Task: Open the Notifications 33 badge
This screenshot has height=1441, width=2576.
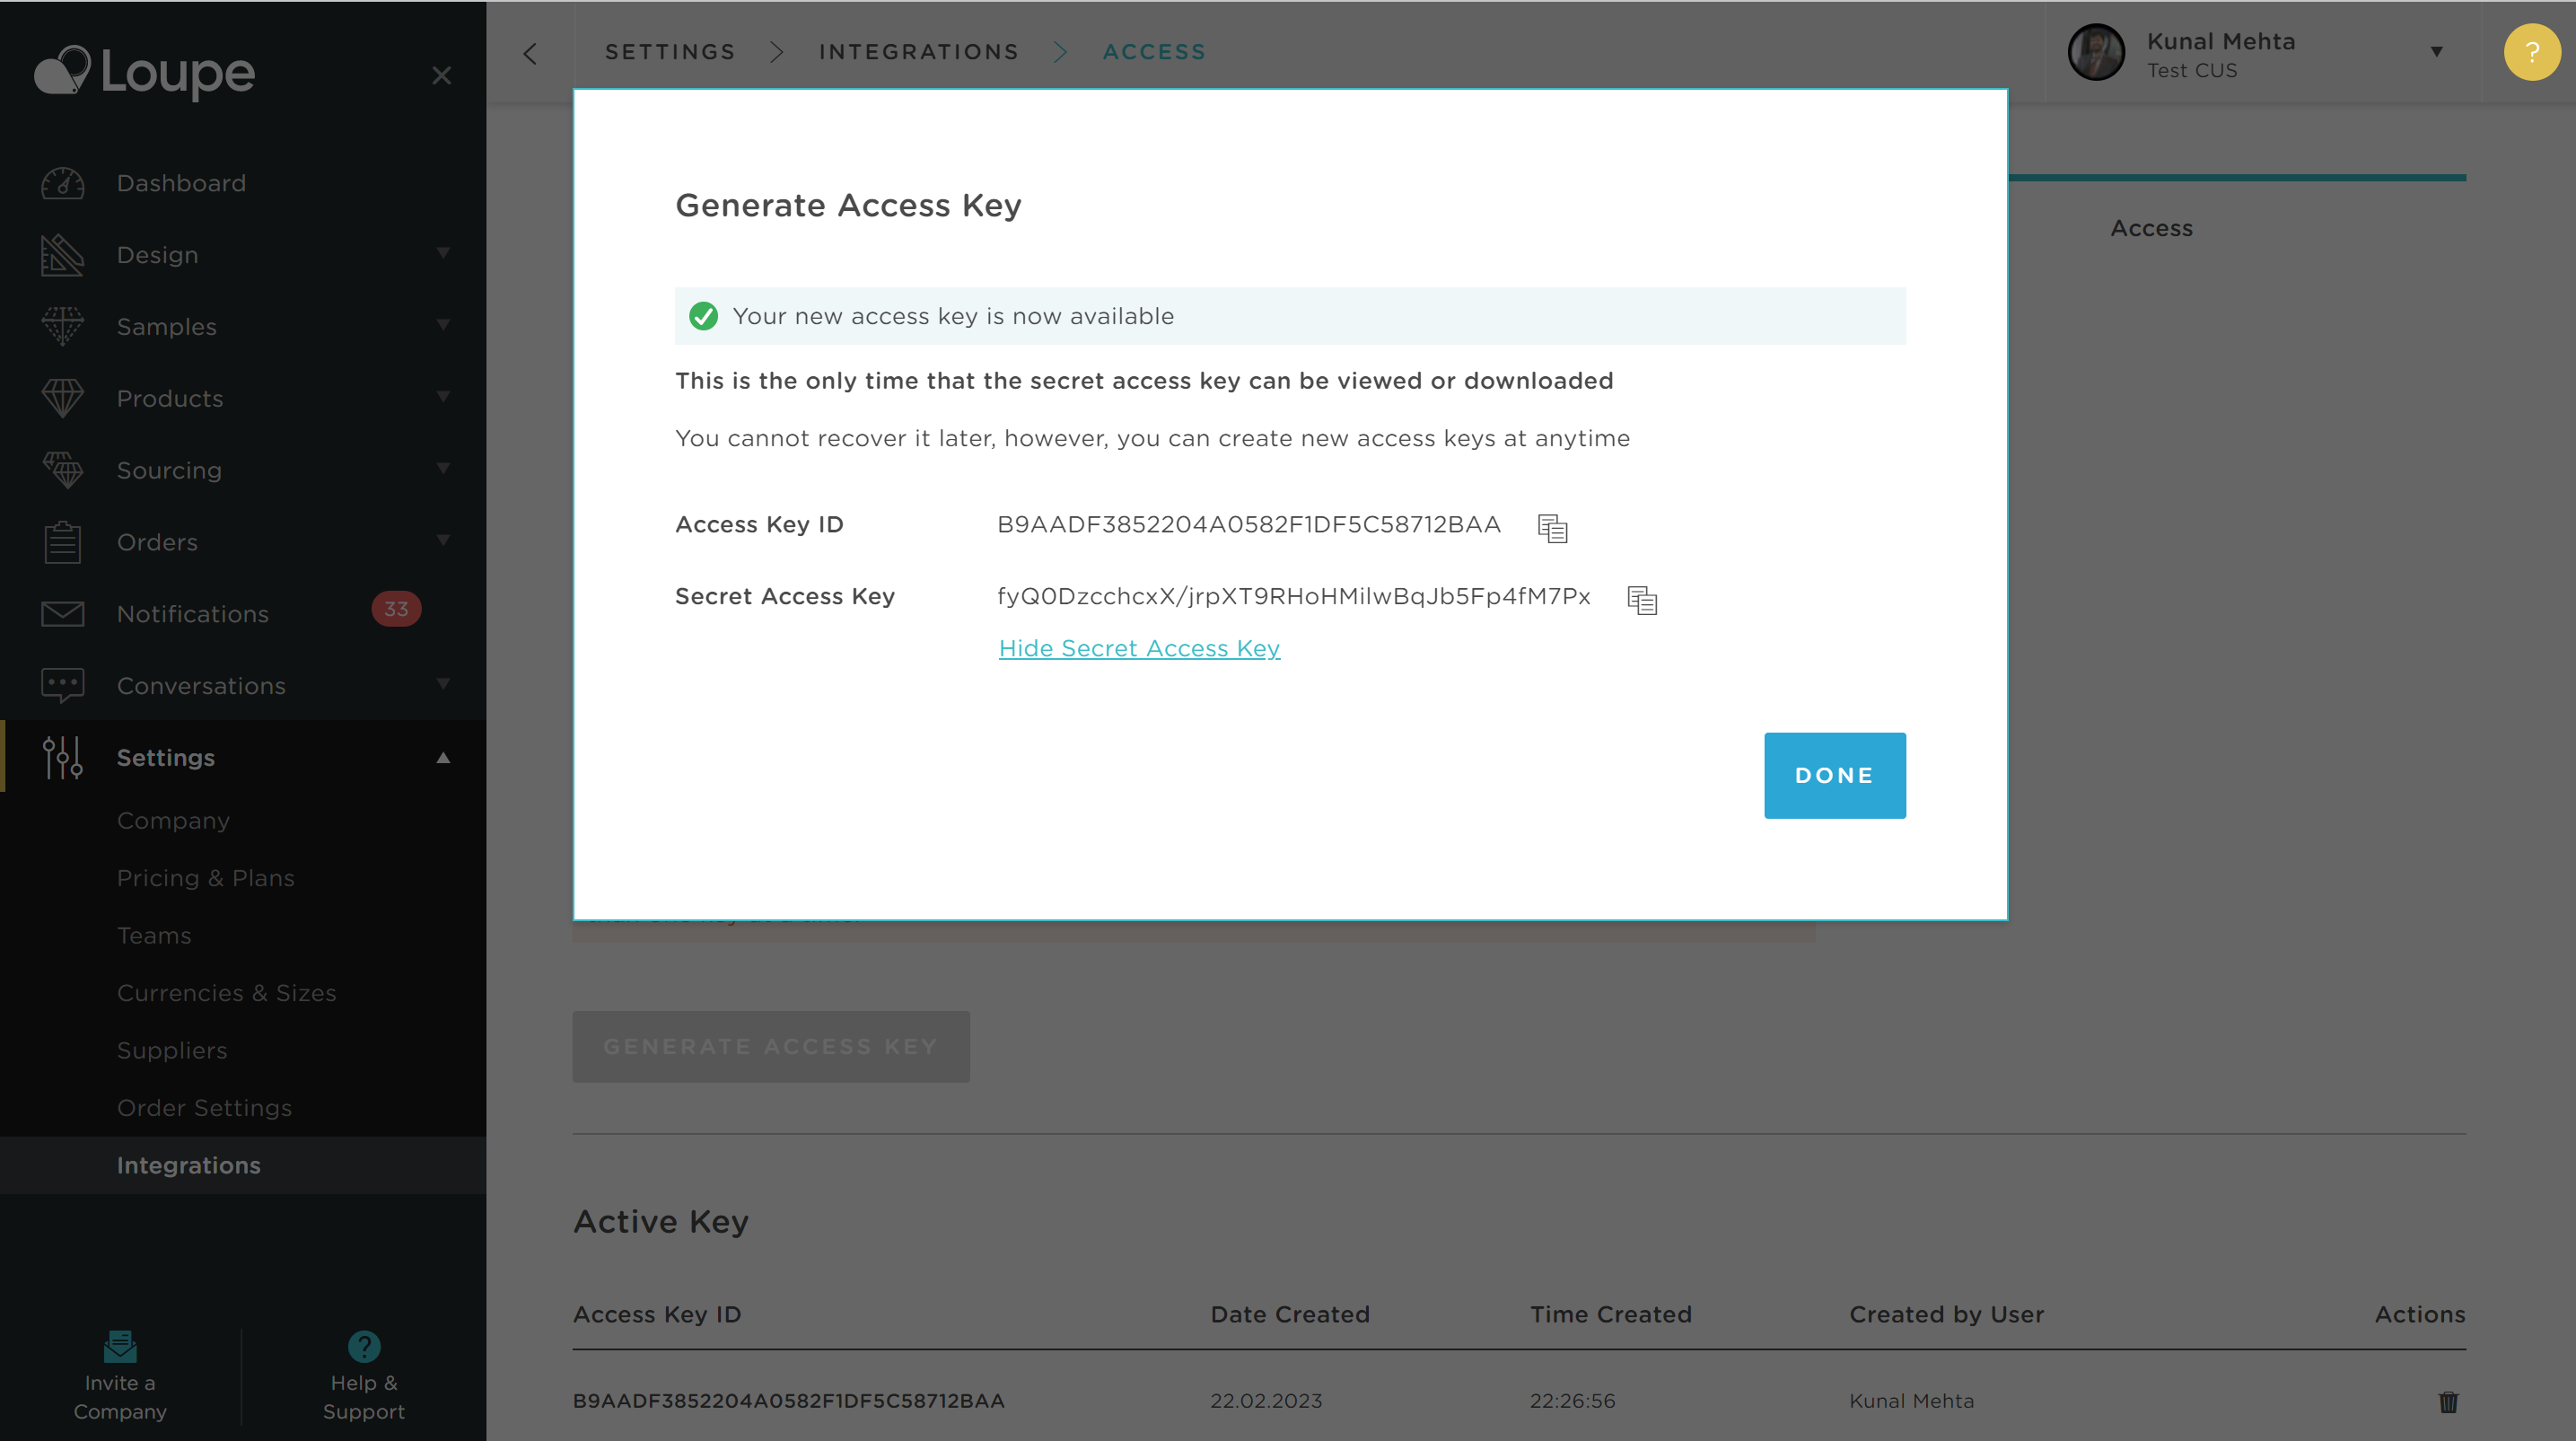Action: tap(396, 609)
